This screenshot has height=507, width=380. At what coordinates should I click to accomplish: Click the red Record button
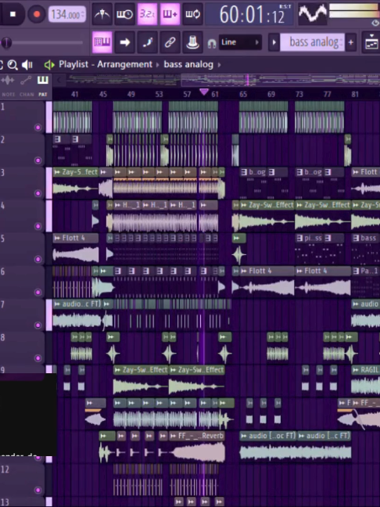coord(37,14)
